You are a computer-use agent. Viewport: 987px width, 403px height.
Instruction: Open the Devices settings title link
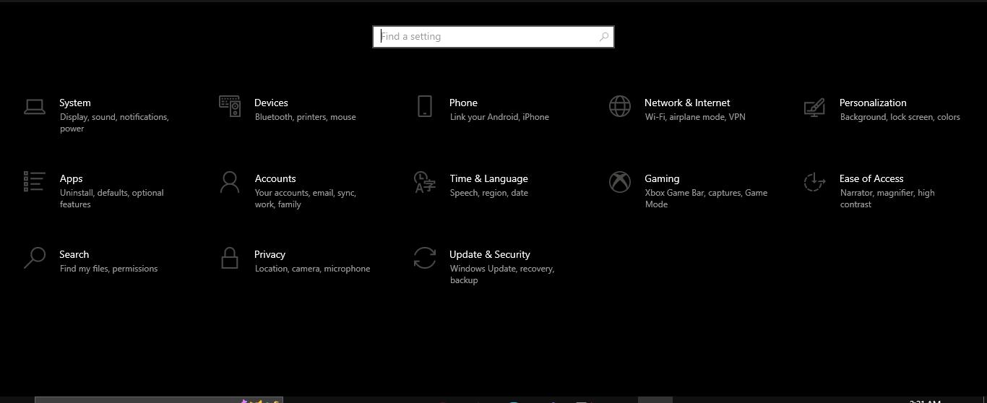271,103
